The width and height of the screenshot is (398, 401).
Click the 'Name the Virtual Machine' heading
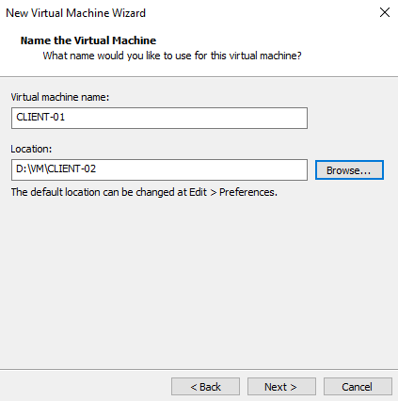[x=88, y=40]
